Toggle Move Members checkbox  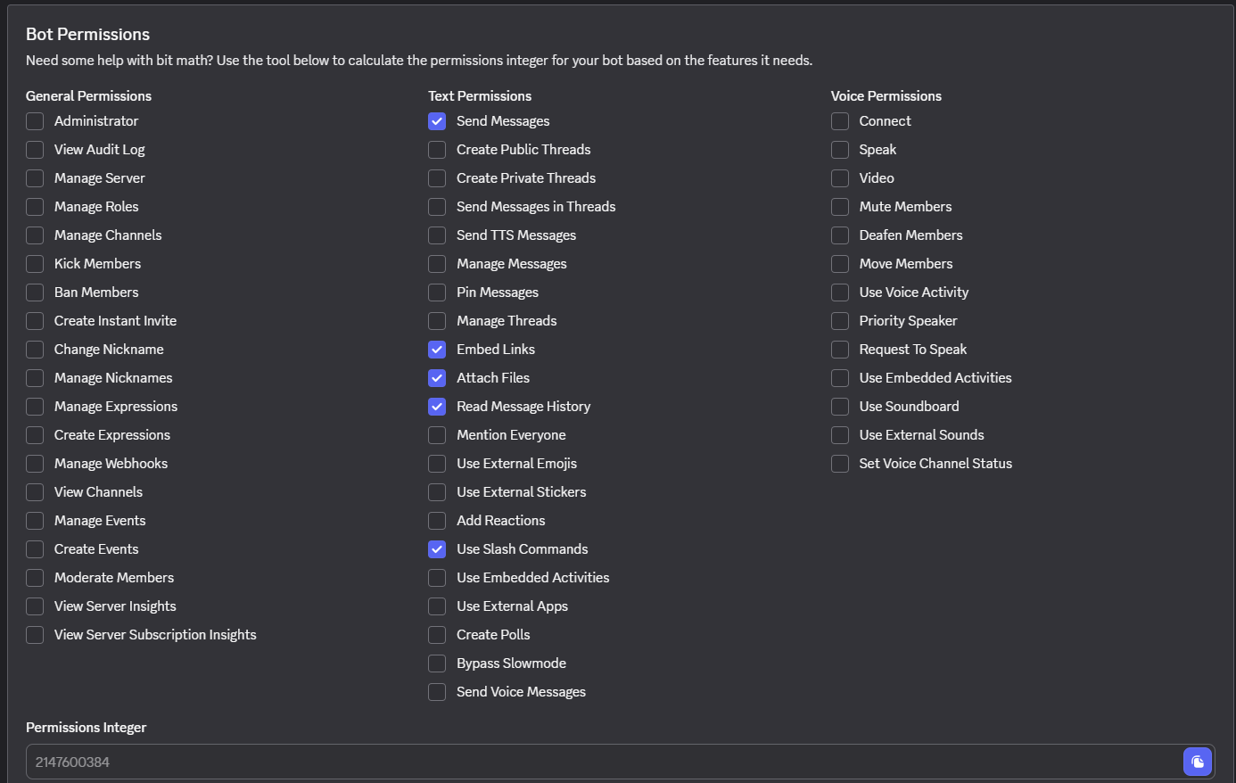840,264
